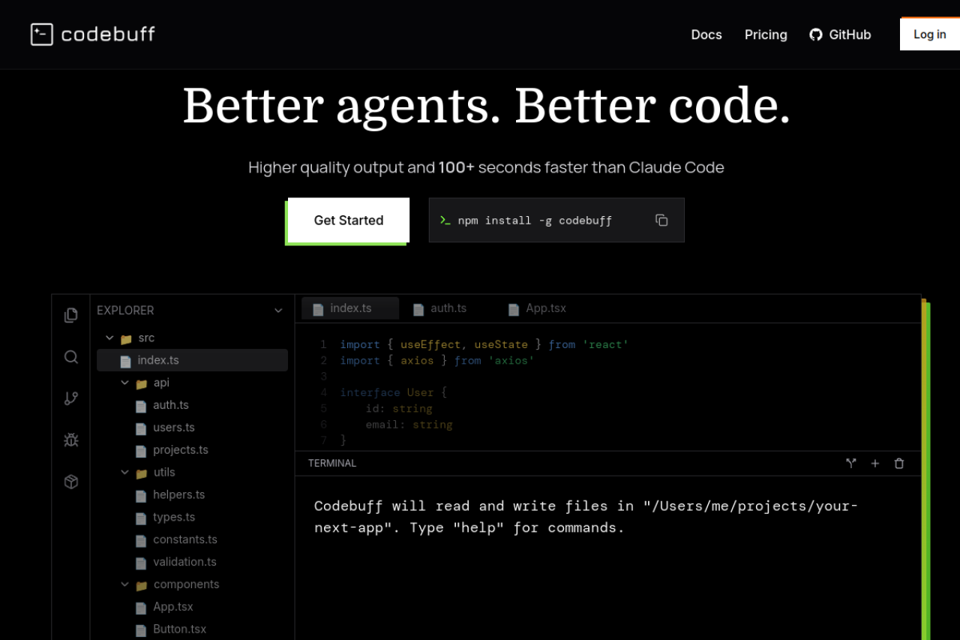Collapse the api folder
This screenshot has height=640, width=960.
125,383
